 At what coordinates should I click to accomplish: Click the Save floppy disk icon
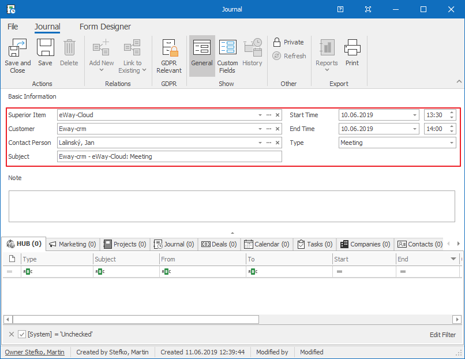click(x=46, y=48)
